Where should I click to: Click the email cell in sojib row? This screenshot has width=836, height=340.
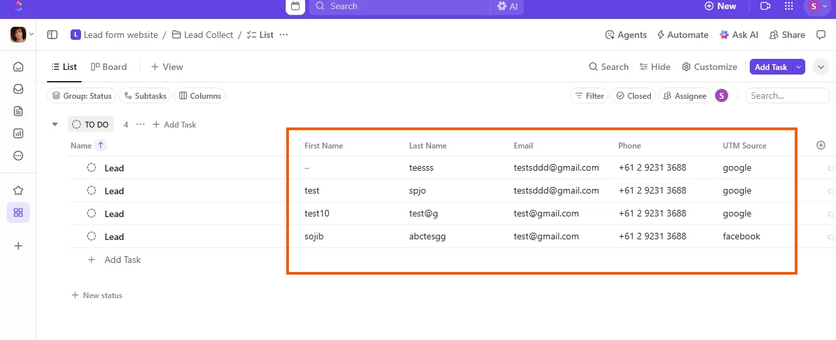[546, 236]
